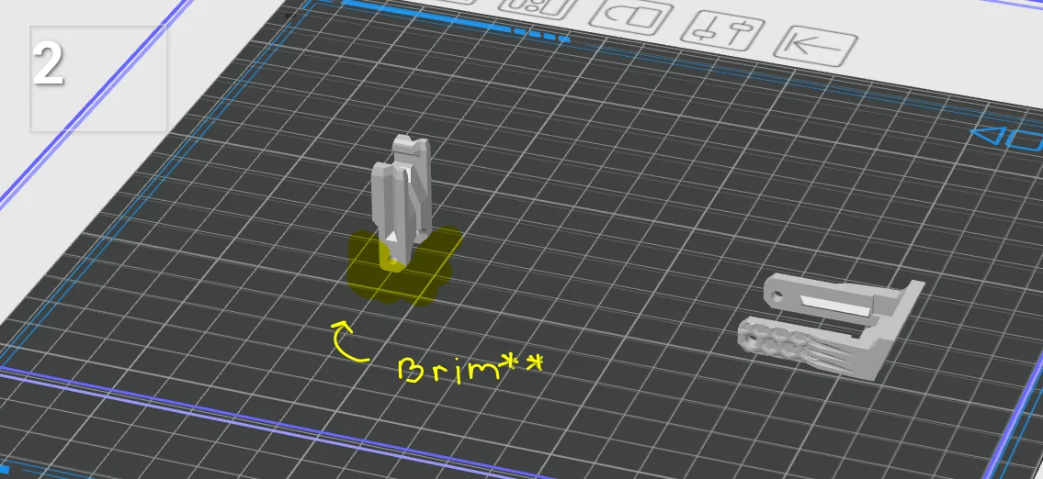1043x479 pixels.
Task: Select the flat model with honeycomb pattern
Action: click(x=832, y=326)
